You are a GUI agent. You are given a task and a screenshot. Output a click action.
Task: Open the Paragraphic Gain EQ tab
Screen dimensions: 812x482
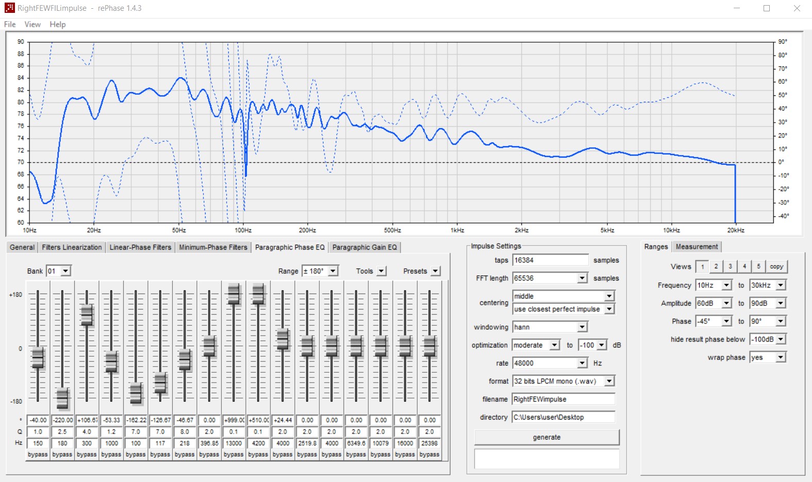[364, 247]
